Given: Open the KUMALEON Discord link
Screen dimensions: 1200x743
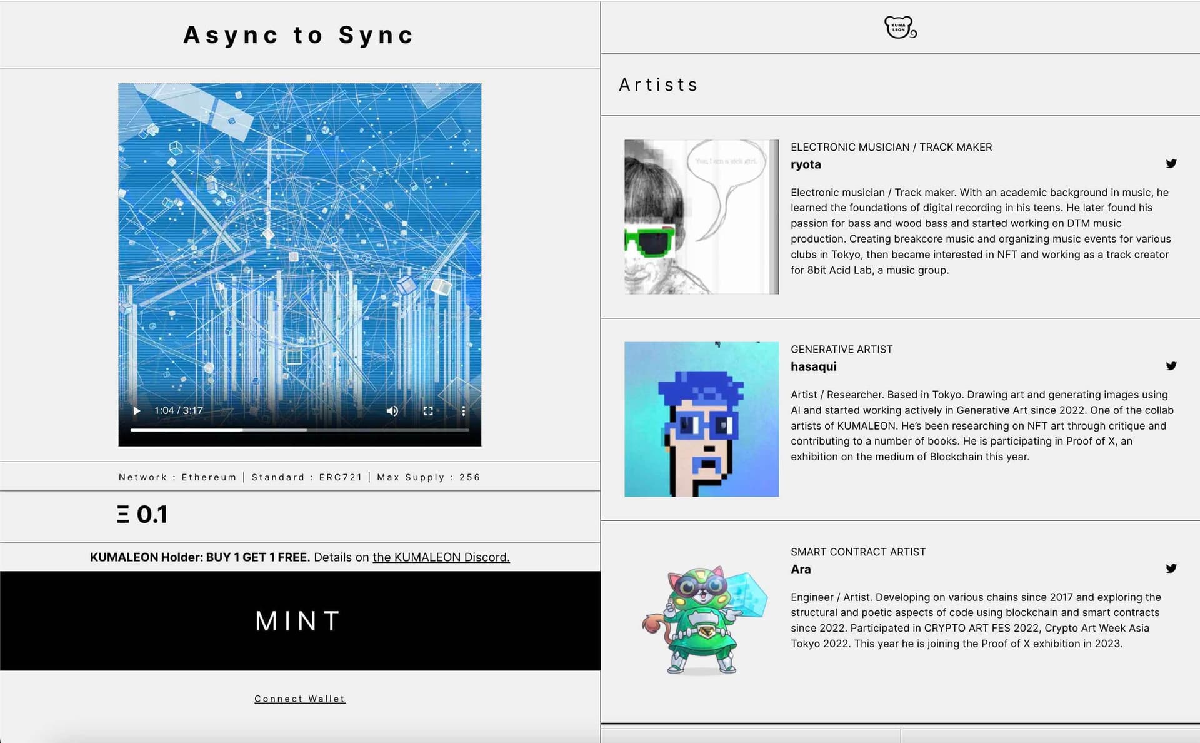Looking at the screenshot, I should [x=441, y=557].
